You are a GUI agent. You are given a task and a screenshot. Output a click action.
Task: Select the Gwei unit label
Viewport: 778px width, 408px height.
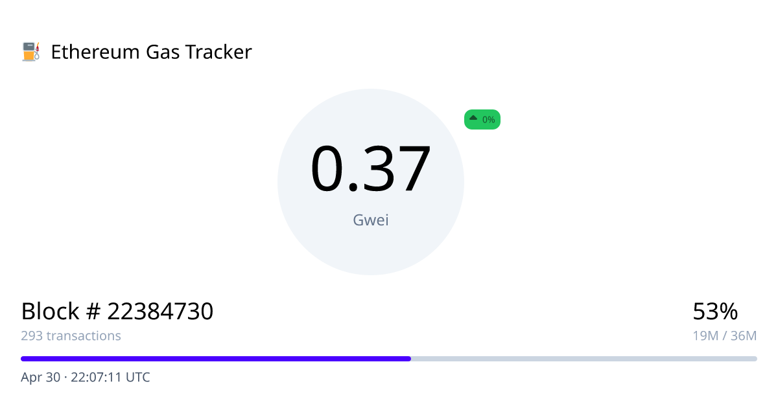370,220
